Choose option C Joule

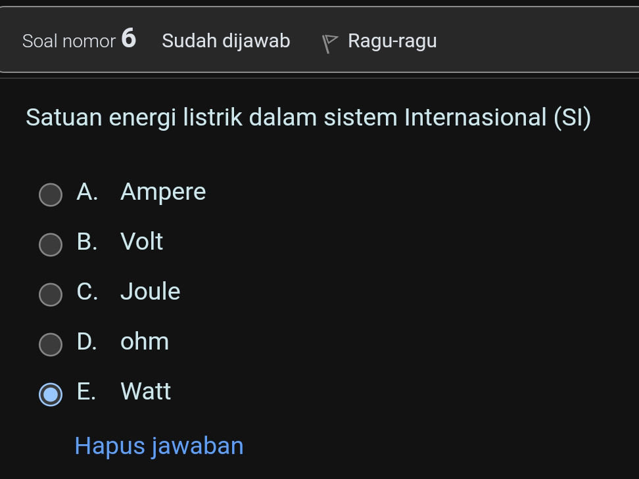coord(51,294)
